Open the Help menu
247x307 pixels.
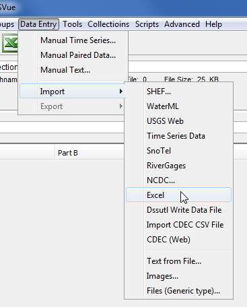[x=213, y=24]
